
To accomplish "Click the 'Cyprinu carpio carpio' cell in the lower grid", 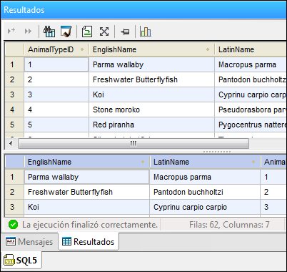I will tap(205, 207).
